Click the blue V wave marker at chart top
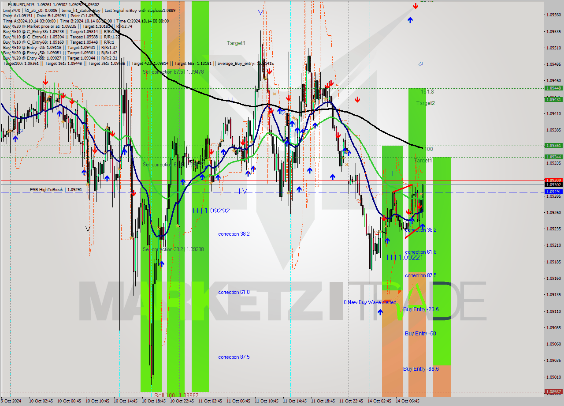Image resolution: width=564 pixels, height=406 pixels. [x=260, y=12]
